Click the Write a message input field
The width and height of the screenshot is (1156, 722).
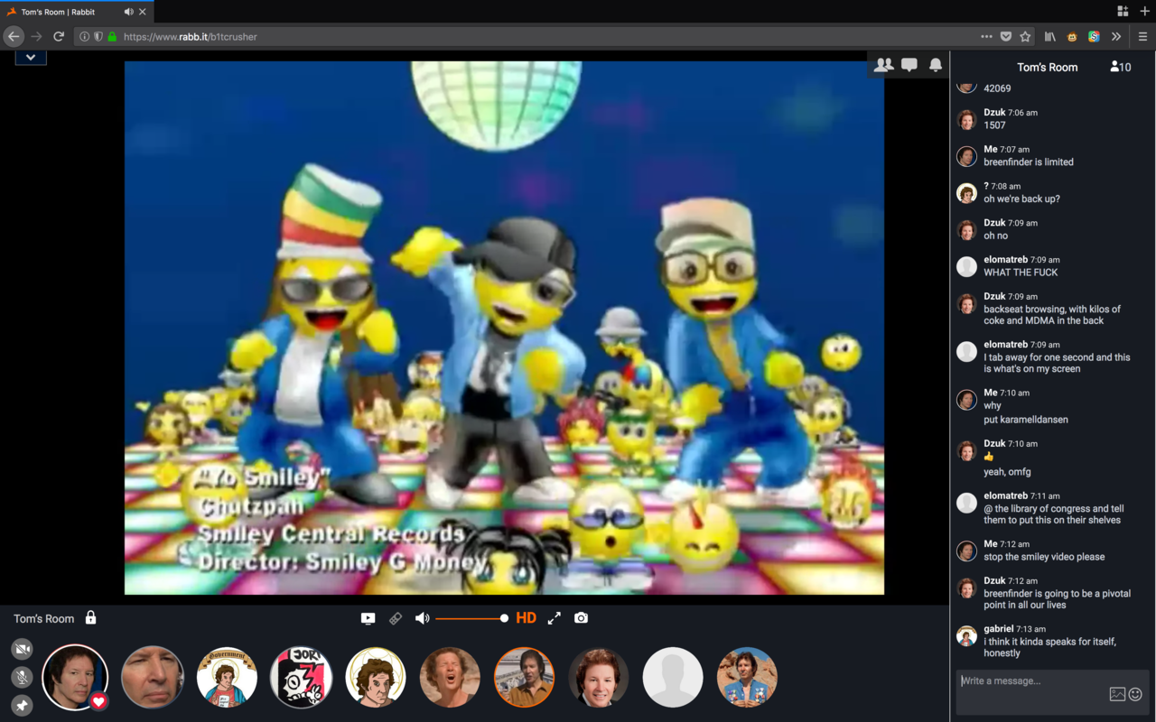pos(1030,681)
